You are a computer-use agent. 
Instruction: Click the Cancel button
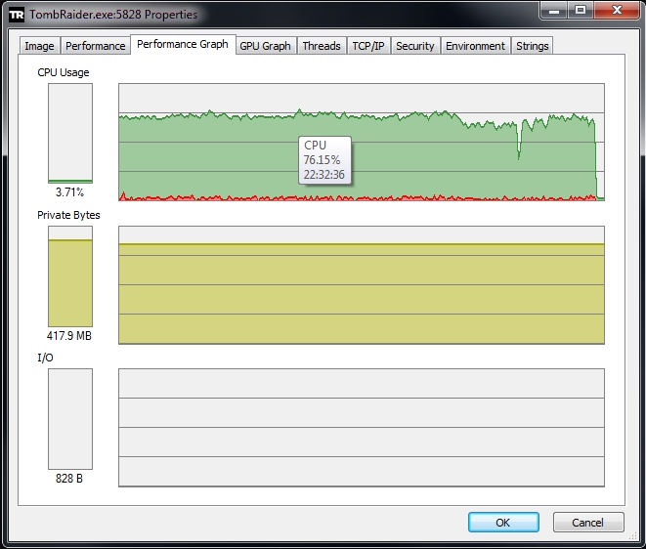[x=588, y=523]
